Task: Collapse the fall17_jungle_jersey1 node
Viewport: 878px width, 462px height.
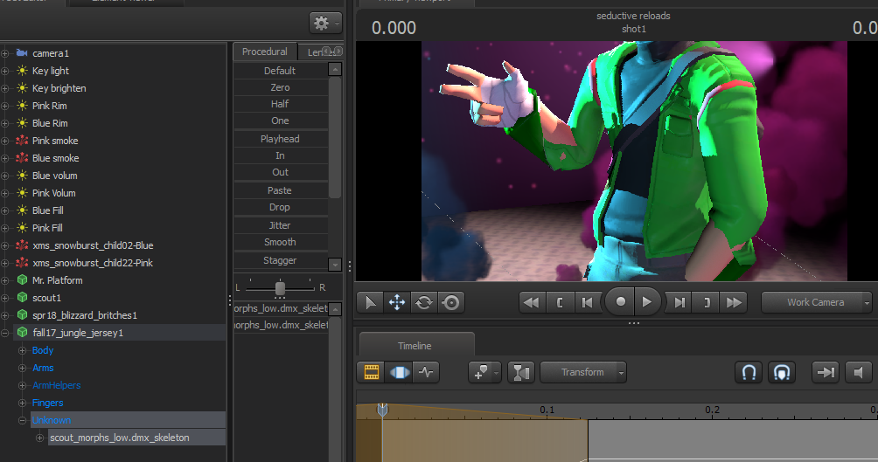Action: pyautogui.click(x=5, y=333)
